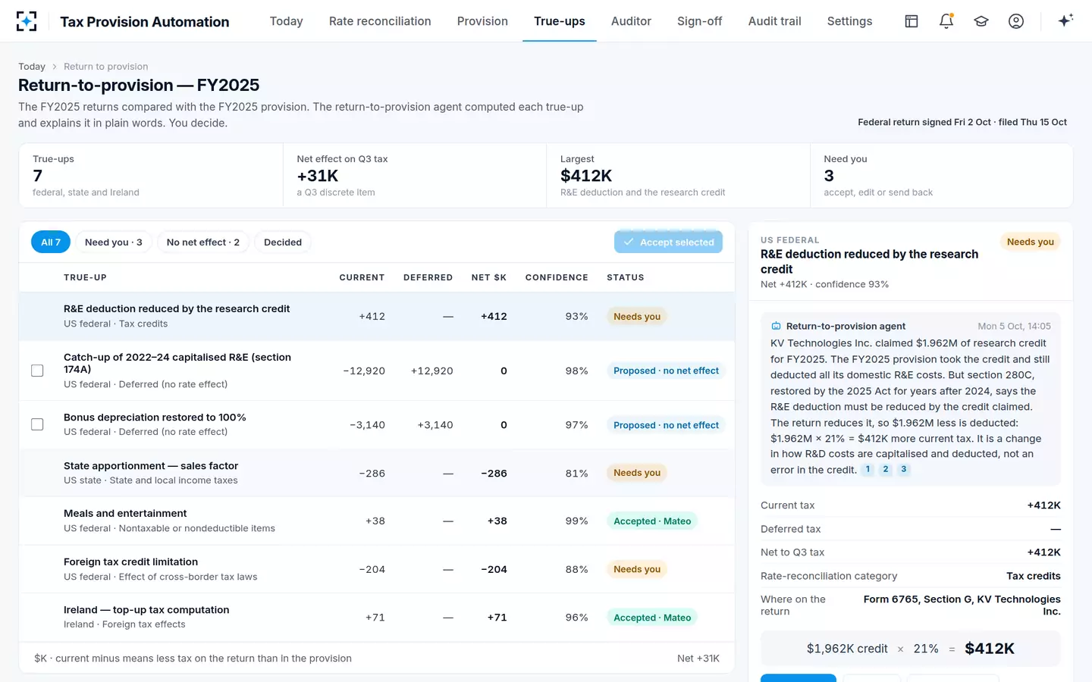Viewport: 1092px width, 682px height.
Task: Go to the Sign-off tab
Action: point(699,21)
